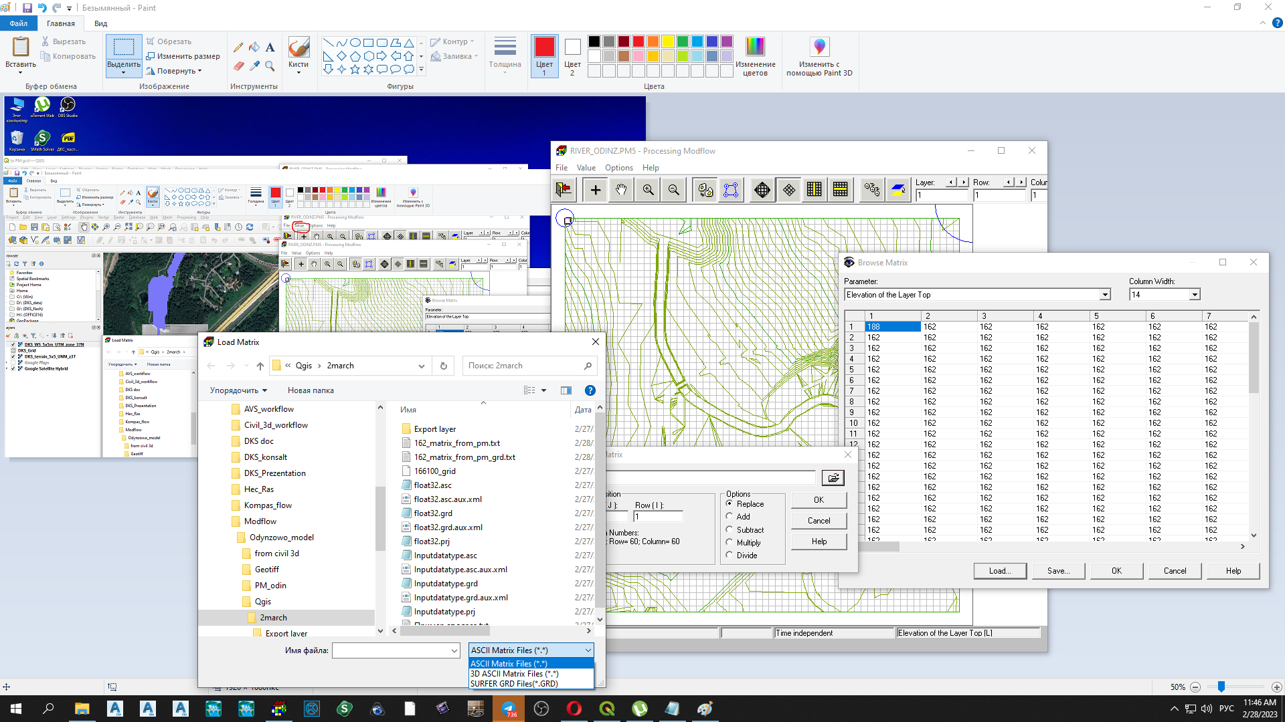Click the leave editor door icon
This screenshot has height=722, width=1285.
coord(564,190)
